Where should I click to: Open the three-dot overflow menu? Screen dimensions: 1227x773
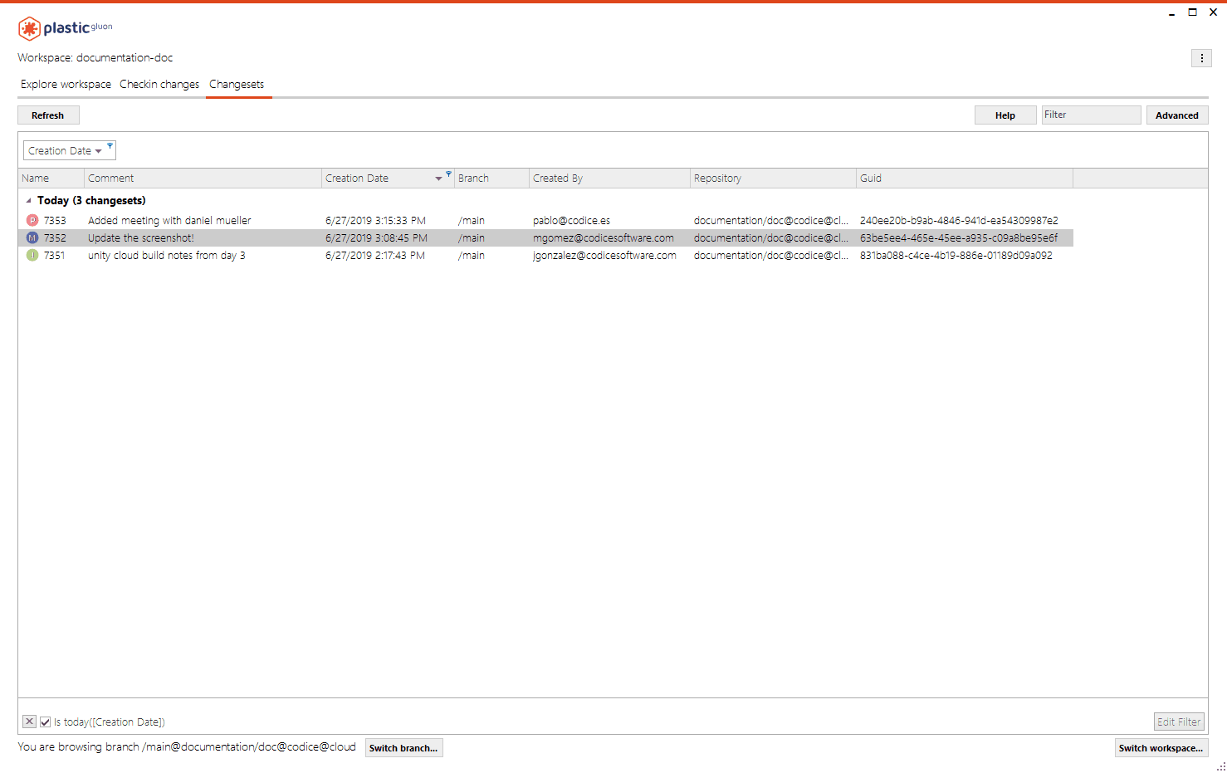click(x=1201, y=58)
